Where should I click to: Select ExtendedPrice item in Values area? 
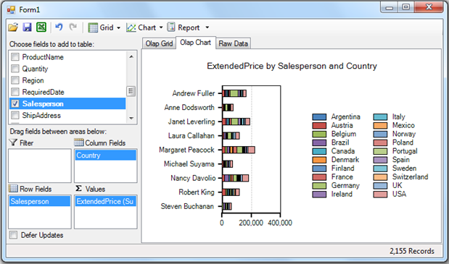pos(106,202)
